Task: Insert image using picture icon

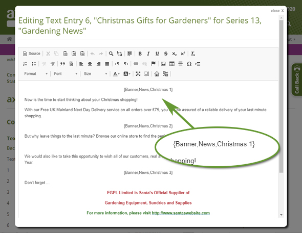Action: coord(163,64)
